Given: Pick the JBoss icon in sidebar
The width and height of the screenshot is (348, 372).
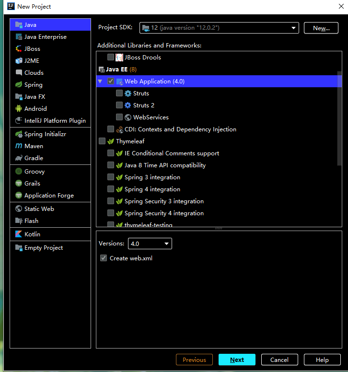Looking at the screenshot, I should coord(19,48).
